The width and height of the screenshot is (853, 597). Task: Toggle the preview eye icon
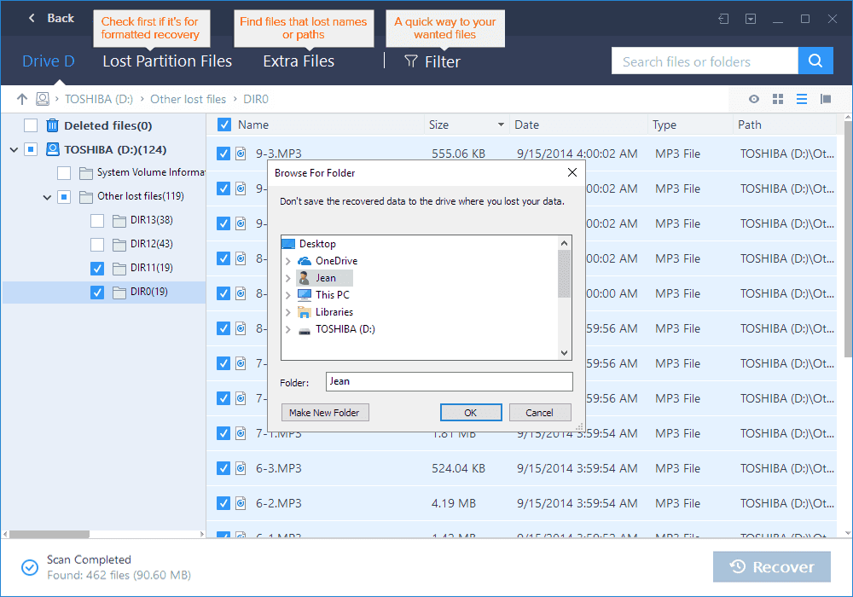point(754,99)
